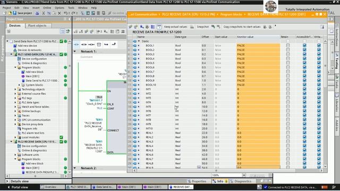
Task: Toggle Retain checkbox for REAL1
Action: (288, 133)
